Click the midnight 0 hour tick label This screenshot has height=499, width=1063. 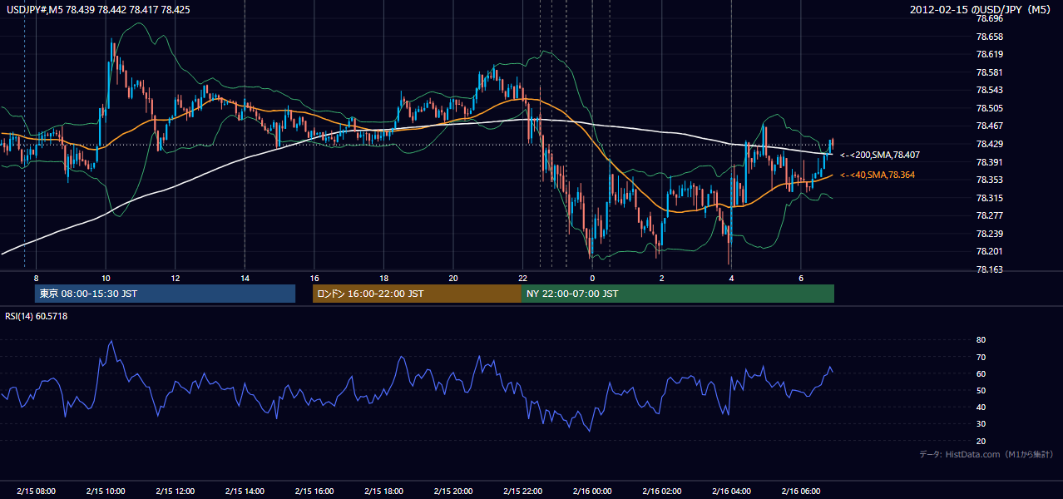pos(592,278)
